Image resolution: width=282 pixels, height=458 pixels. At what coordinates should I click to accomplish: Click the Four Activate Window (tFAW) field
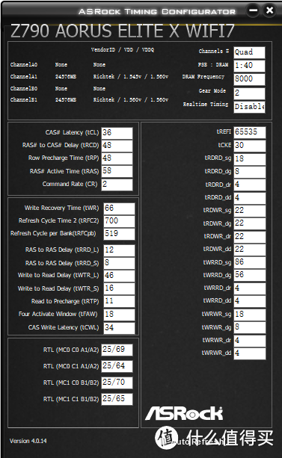click(x=120, y=315)
